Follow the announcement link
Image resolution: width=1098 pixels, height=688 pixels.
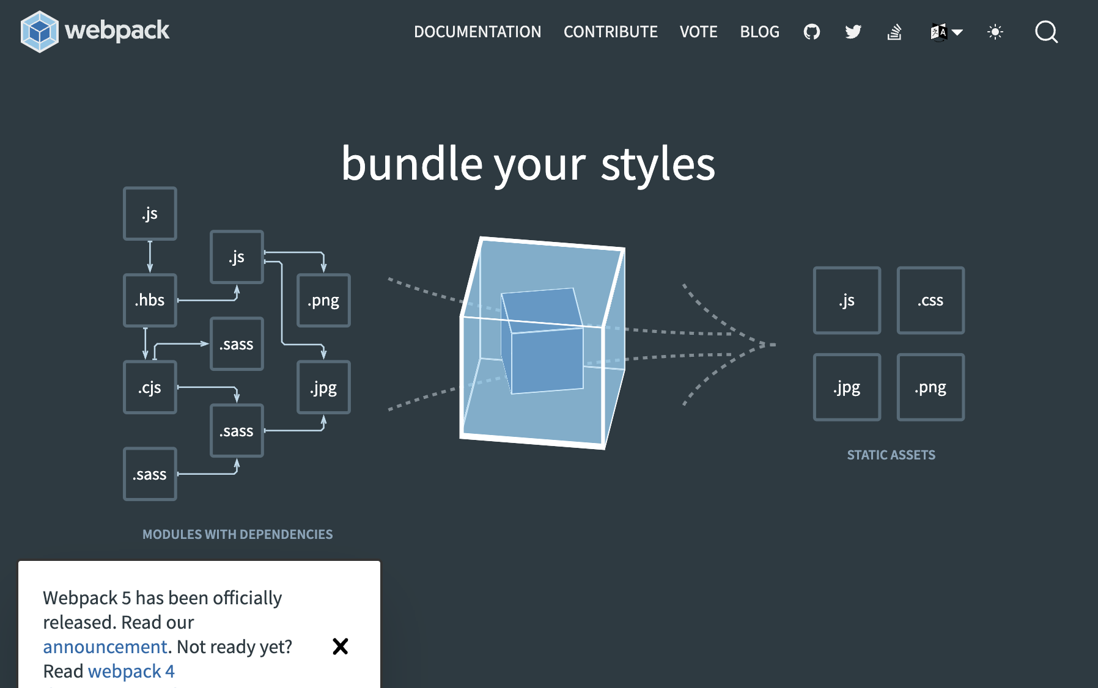[x=105, y=646]
